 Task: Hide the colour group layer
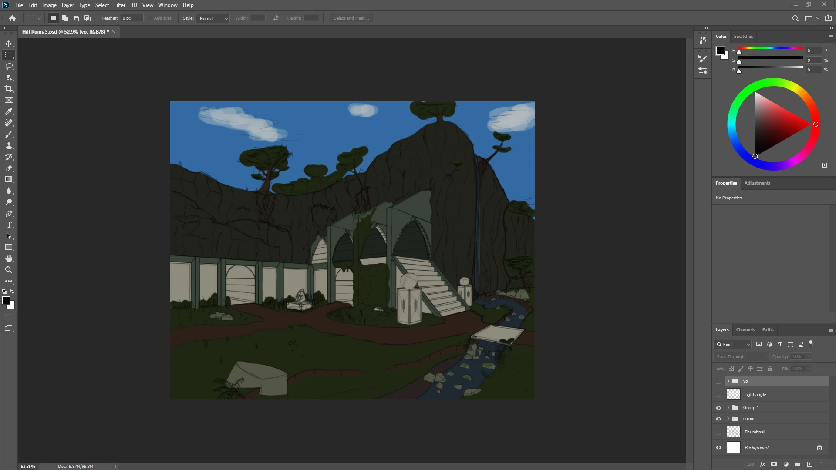(x=718, y=419)
